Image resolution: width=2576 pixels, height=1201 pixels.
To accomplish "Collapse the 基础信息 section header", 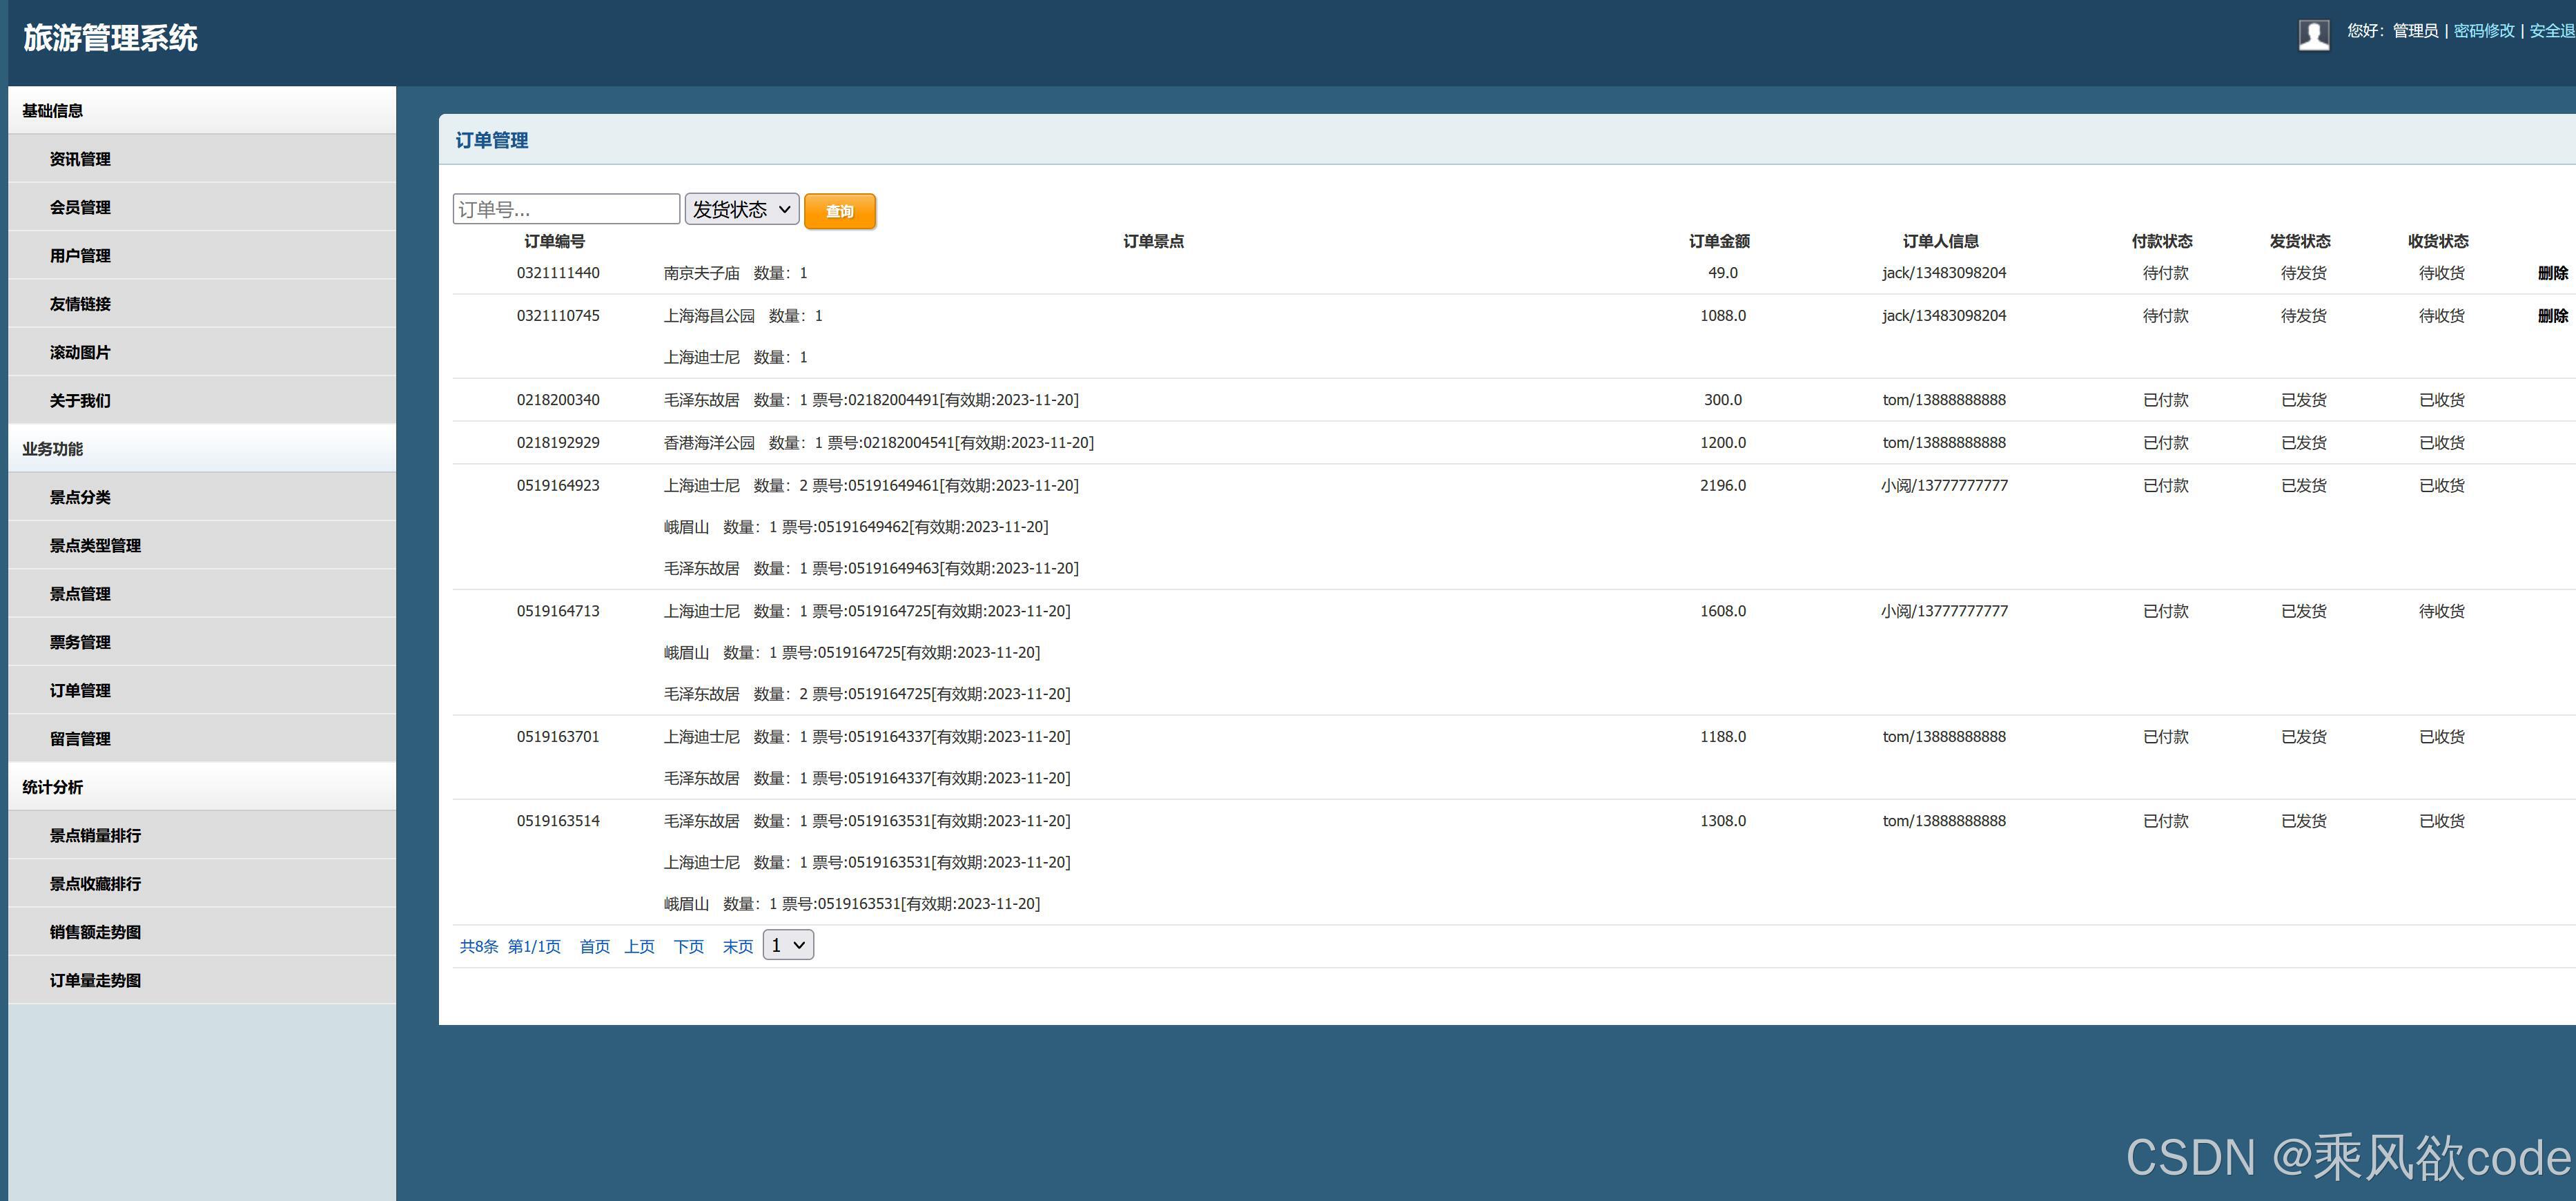I will pos(53,111).
